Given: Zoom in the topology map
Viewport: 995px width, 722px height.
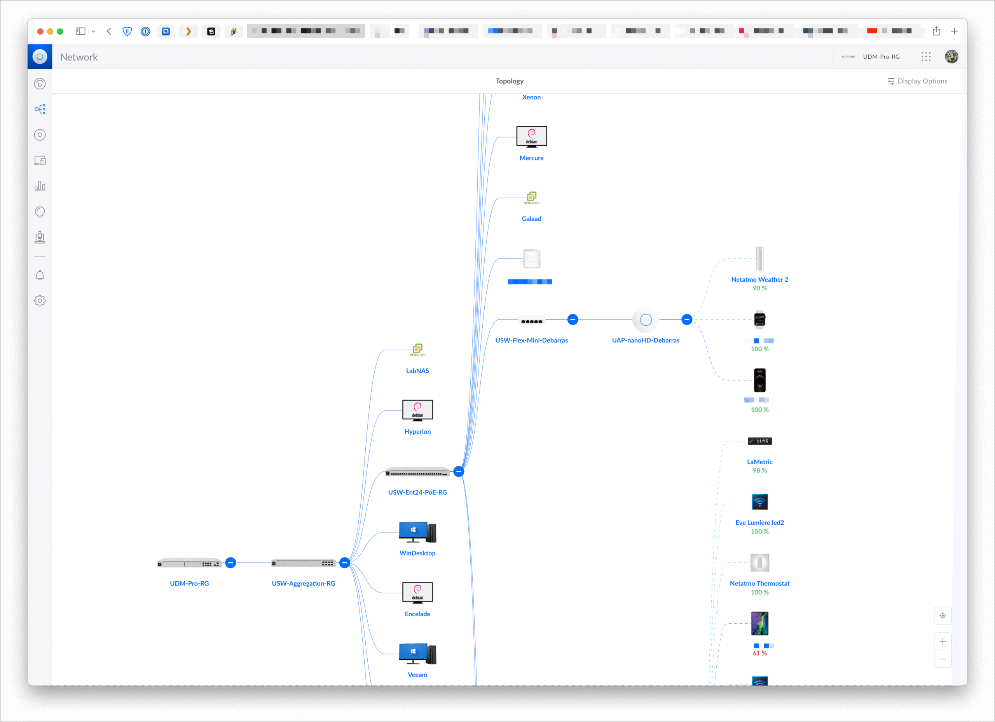Looking at the screenshot, I should (943, 642).
